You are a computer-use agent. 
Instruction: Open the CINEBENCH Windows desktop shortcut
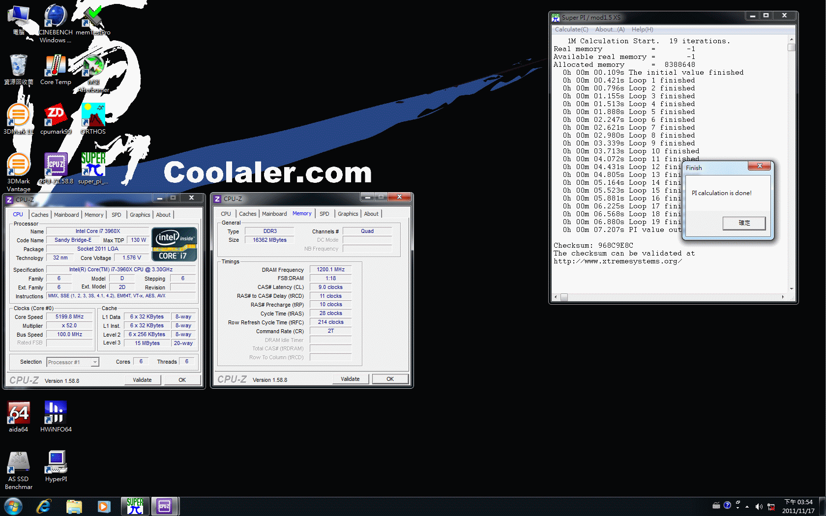point(56,23)
